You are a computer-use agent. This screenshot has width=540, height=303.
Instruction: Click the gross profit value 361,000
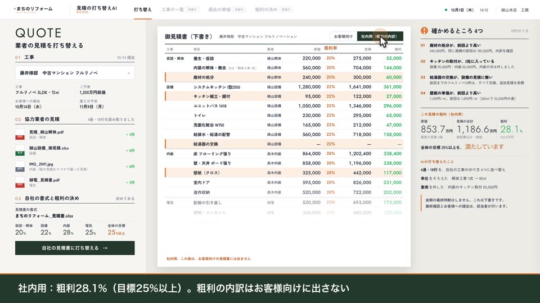(392, 87)
